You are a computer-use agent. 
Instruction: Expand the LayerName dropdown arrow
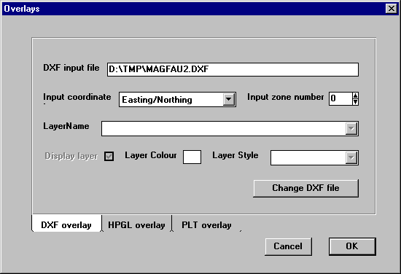click(x=351, y=128)
